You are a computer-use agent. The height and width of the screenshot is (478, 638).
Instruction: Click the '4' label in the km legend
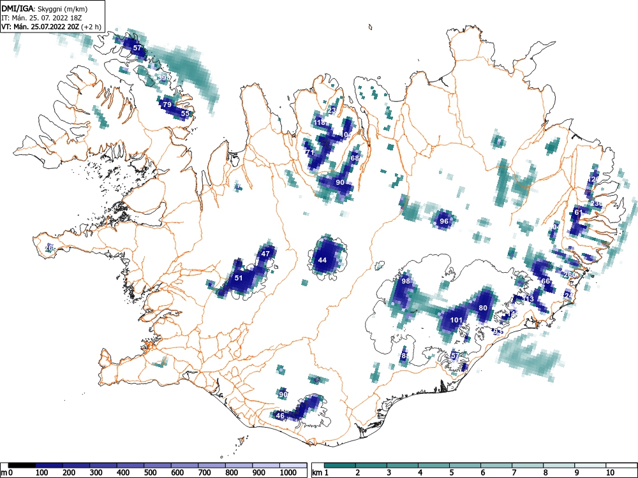click(x=420, y=473)
